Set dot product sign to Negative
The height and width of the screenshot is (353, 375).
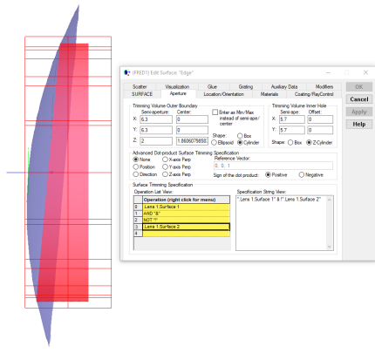(302, 174)
